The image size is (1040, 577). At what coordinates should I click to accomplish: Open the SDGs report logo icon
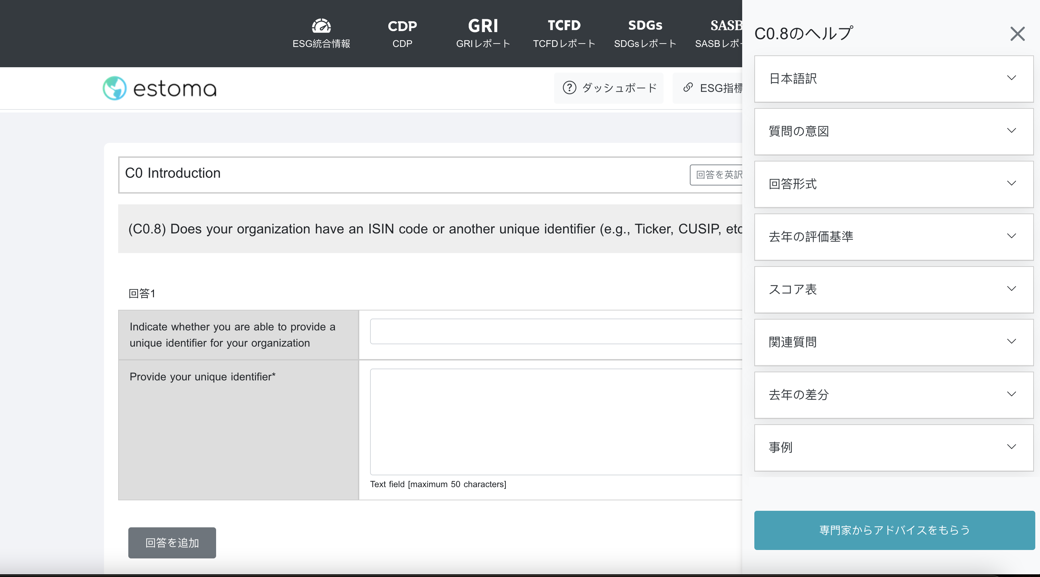coord(645,25)
